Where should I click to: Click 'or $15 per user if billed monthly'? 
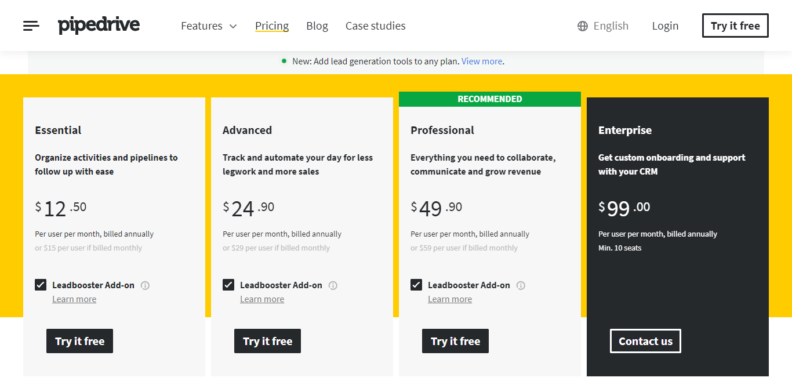click(88, 248)
